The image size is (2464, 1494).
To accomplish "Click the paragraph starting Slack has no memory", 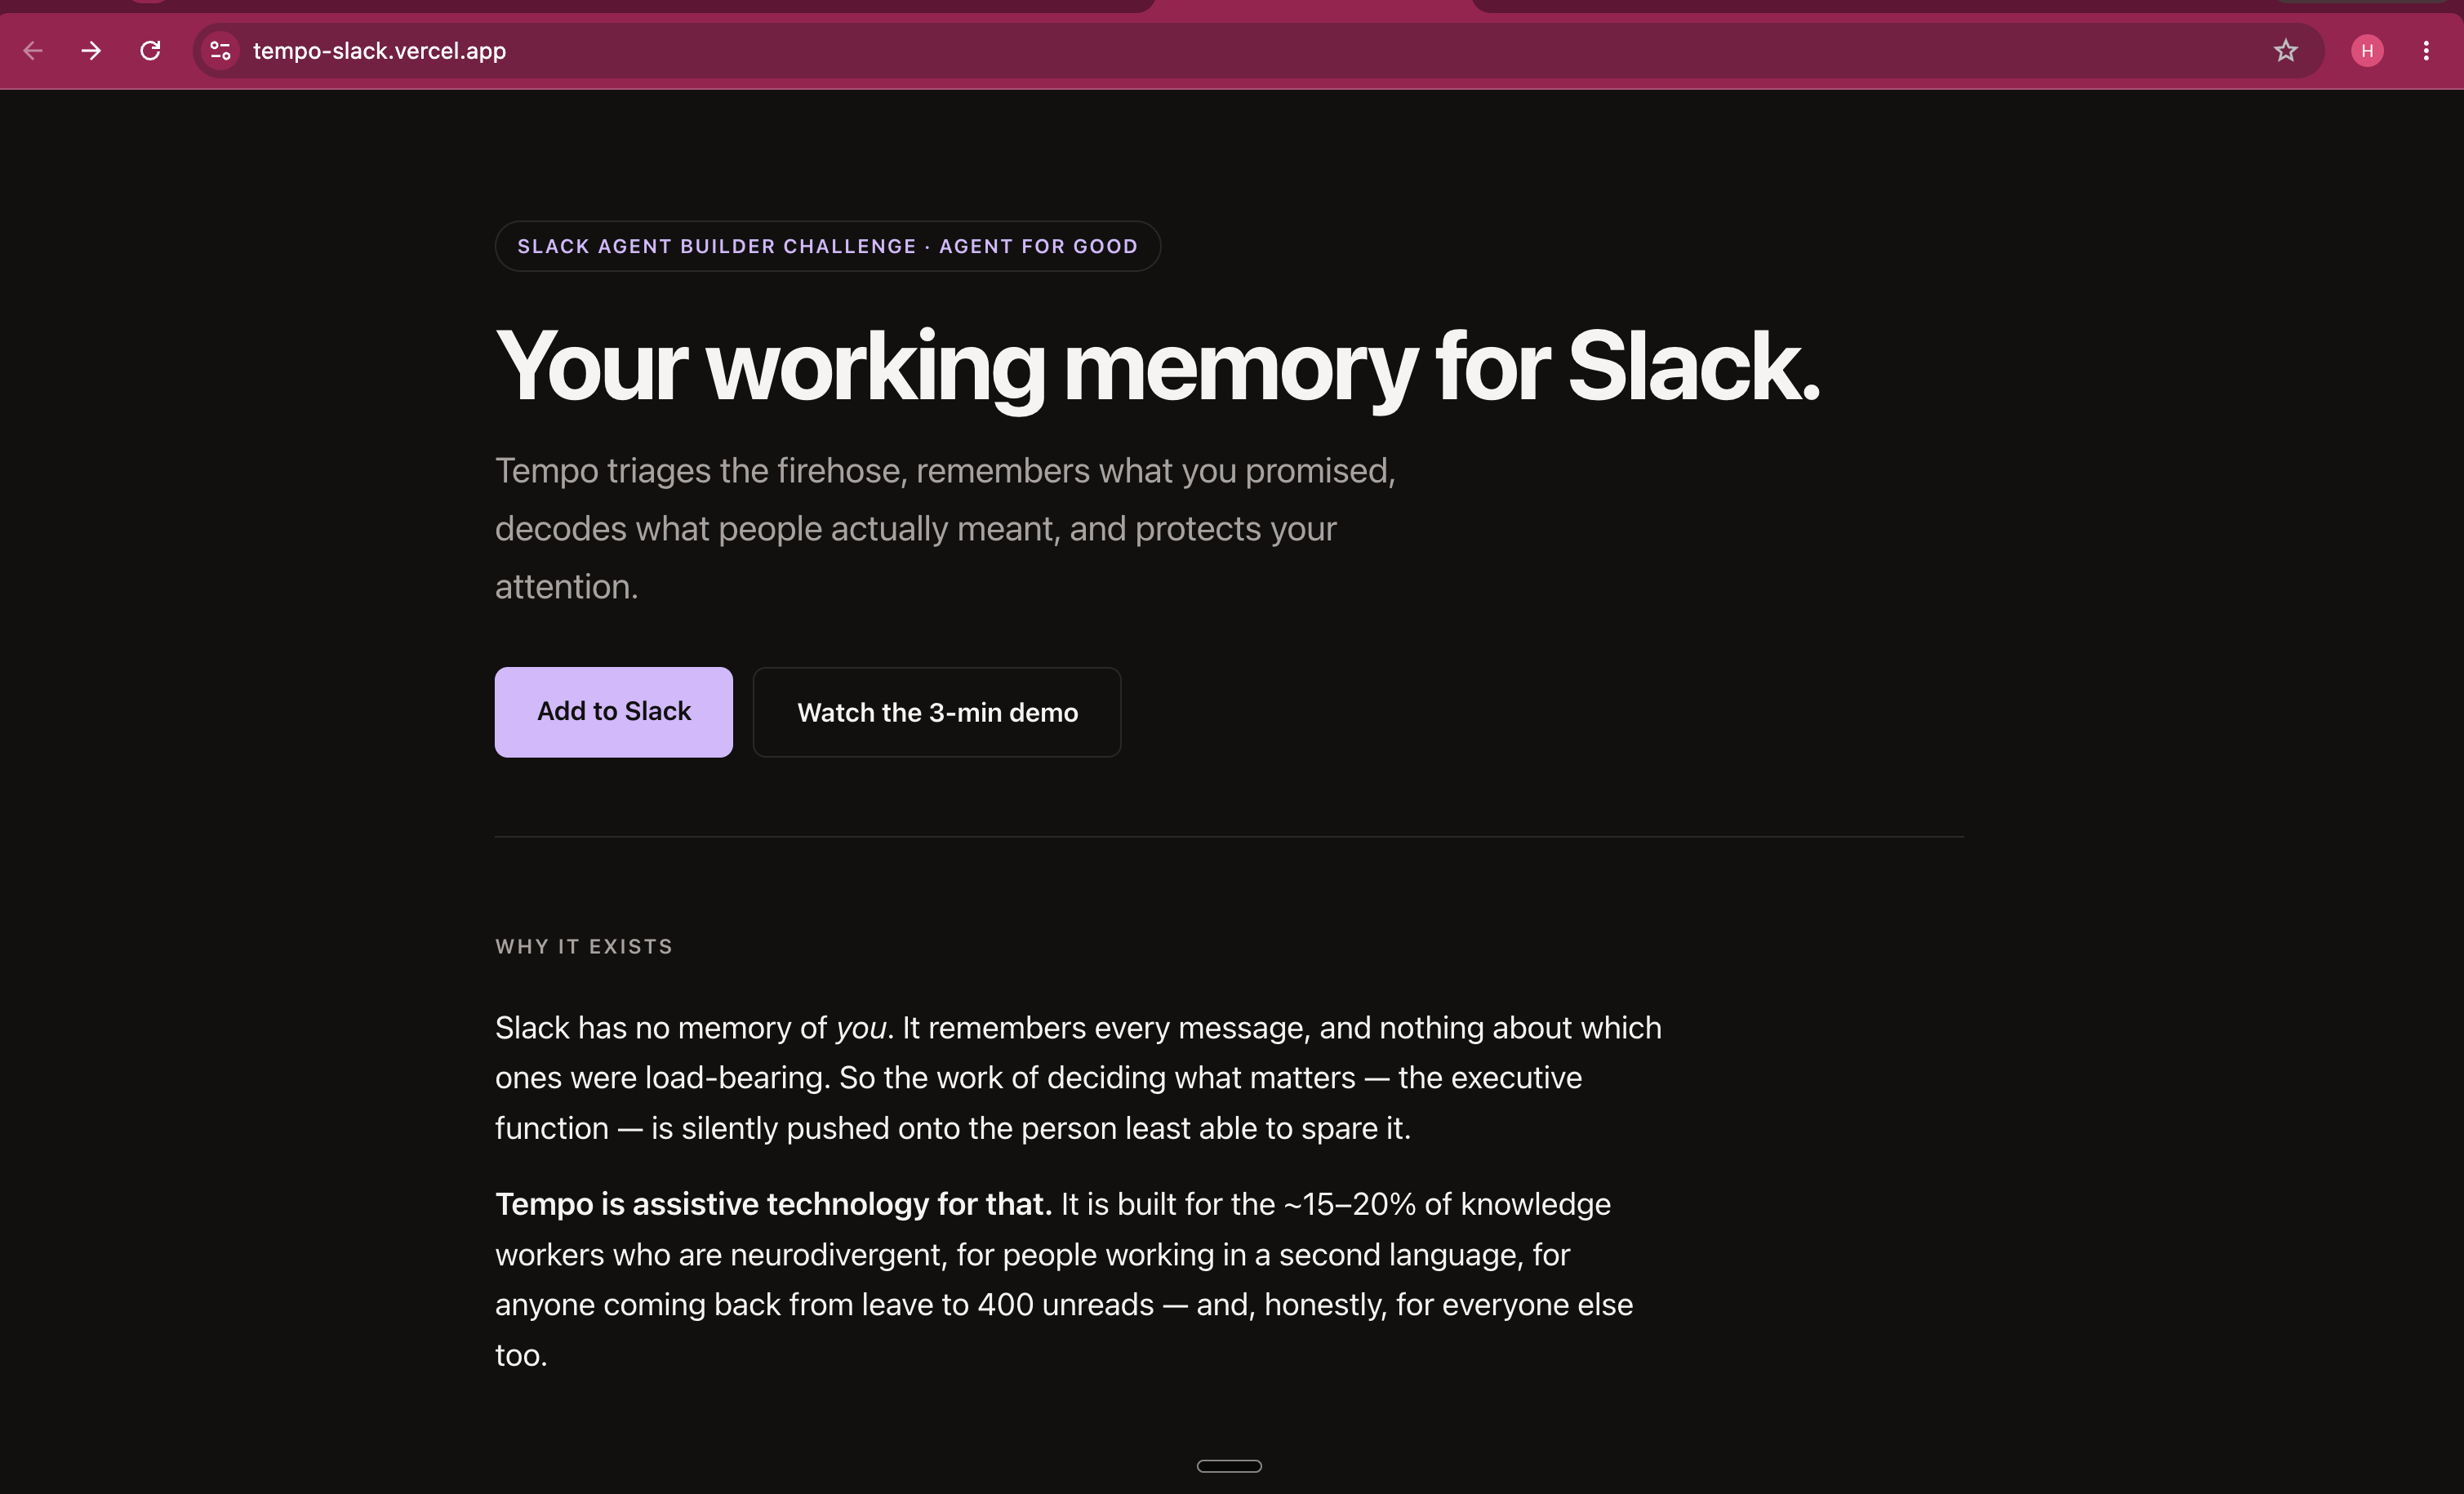I will 1078,1078.
